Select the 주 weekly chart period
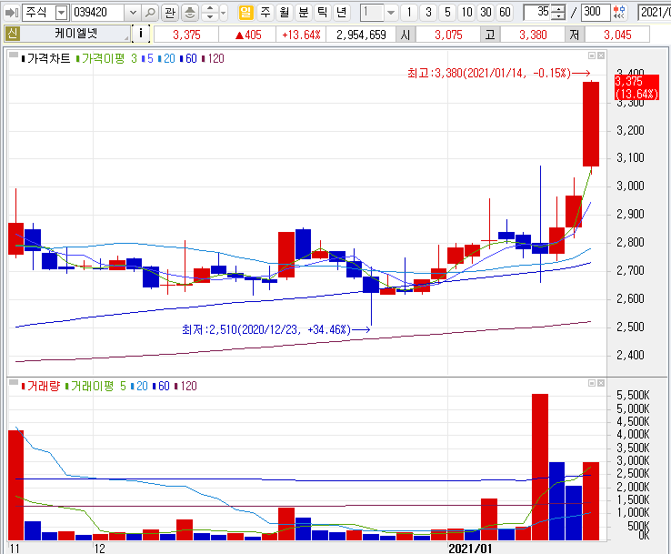 [265, 13]
